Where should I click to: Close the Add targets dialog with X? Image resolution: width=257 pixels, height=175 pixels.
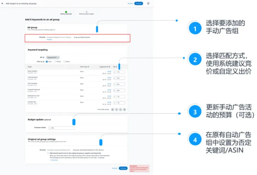point(2,3)
